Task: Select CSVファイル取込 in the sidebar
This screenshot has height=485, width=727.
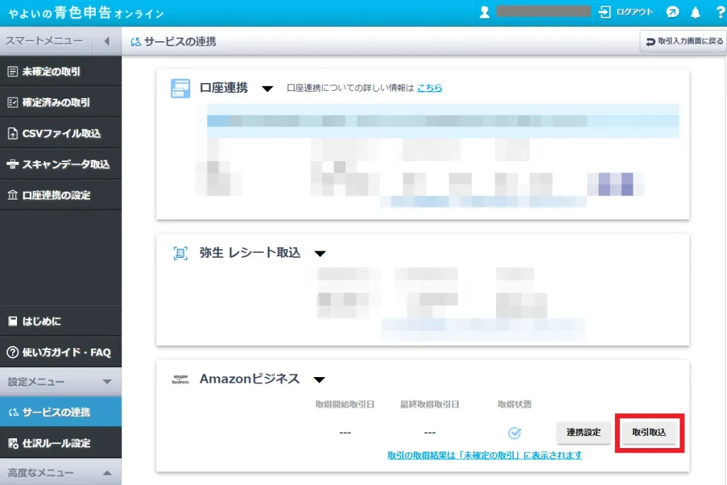Action: [61, 133]
